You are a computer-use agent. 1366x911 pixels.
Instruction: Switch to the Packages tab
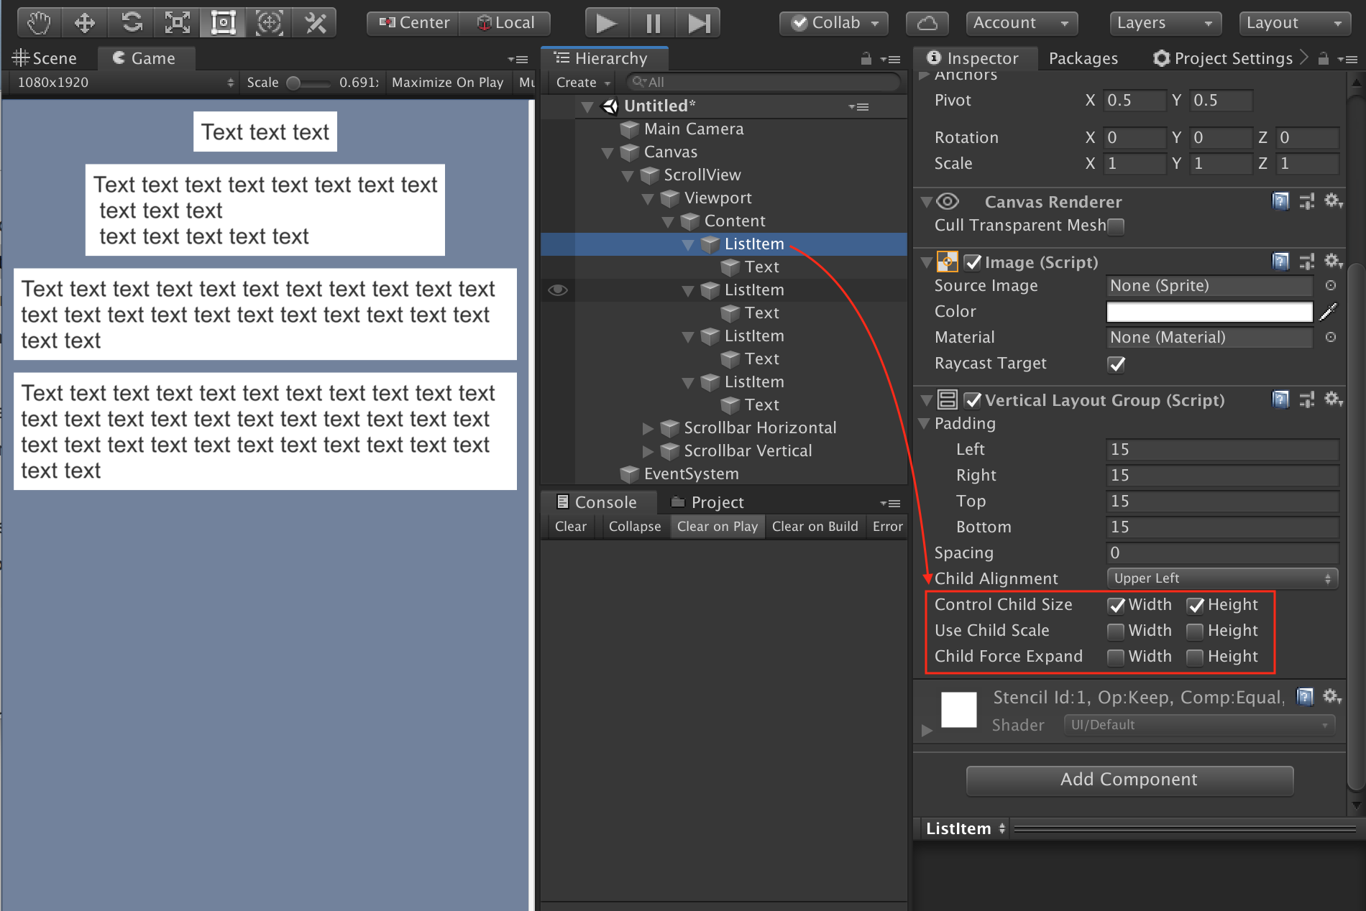pyautogui.click(x=1083, y=58)
